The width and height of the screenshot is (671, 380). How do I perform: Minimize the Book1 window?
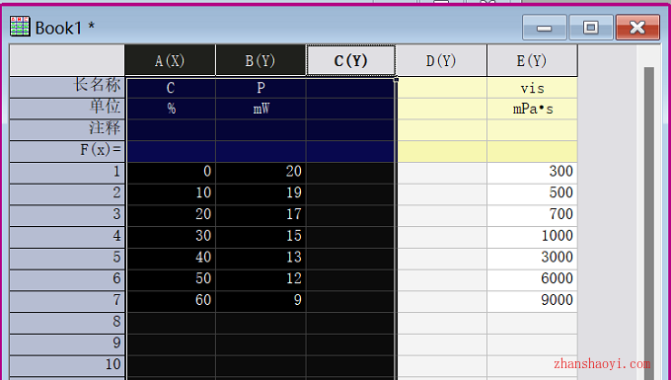tap(545, 27)
